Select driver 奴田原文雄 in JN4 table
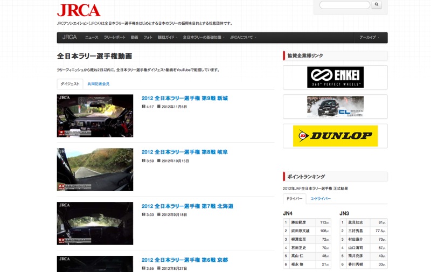This screenshot has width=431, height=272. click(x=301, y=231)
